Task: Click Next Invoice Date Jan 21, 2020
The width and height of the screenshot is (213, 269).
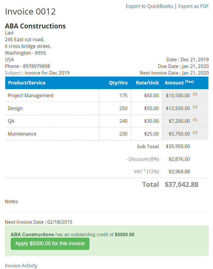Action: tap(174, 73)
